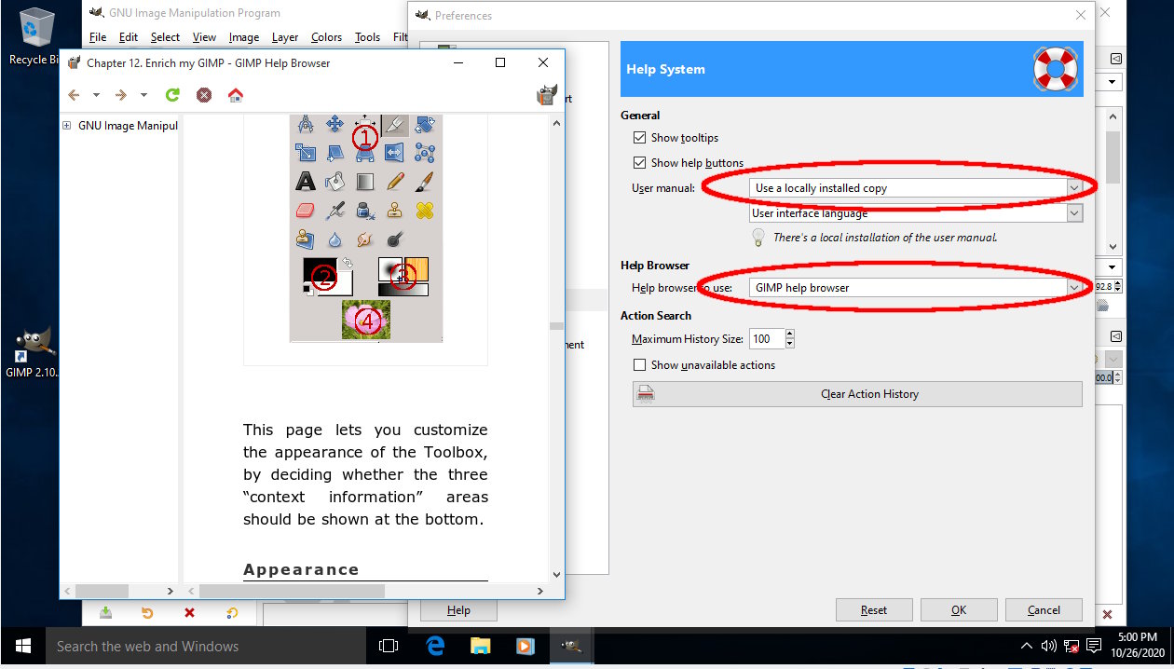The height and width of the screenshot is (669, 1174).
Task: Open the Tools menu in GIMP
Action: [367, 37]
